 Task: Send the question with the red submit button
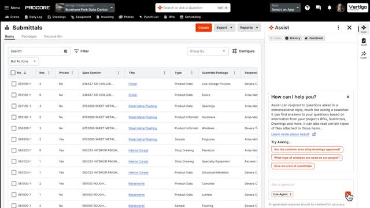click(x=348, y=194)
